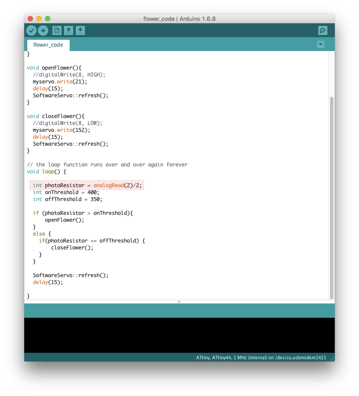Expand the tab options dropdown arrow
This screenshot has width=359, height=396.
[320, 45]
